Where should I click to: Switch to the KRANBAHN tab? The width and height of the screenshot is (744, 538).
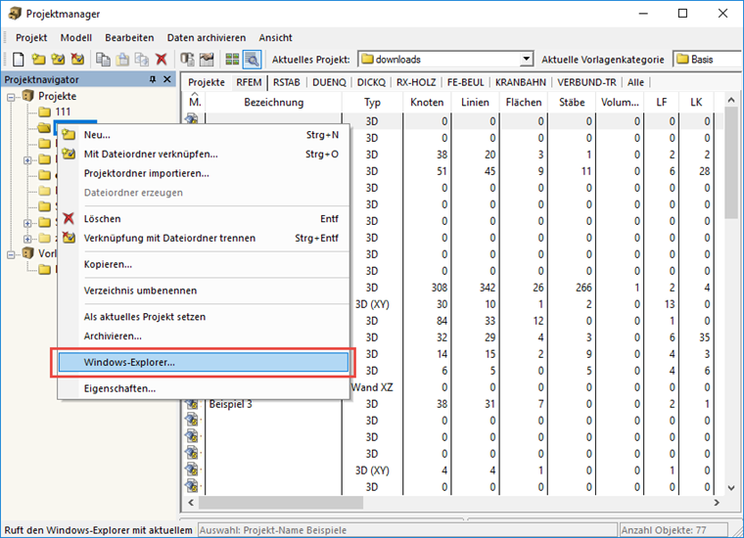521,82
